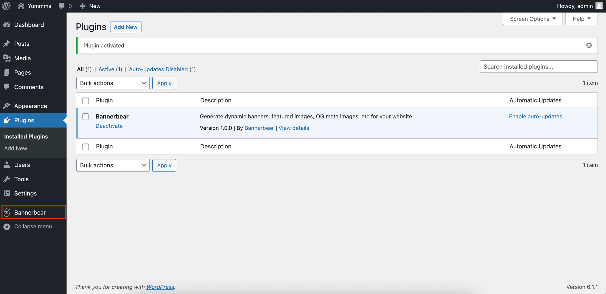Focus the Search installed plugins field
This screenshot has height=294, width=606.
click(x=538, y=67)
